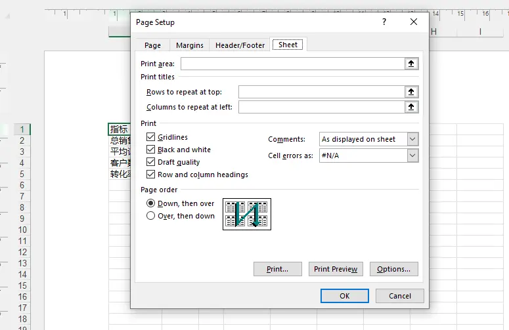Image resolution: width=509 pixels, height=330 pixels.
Task: Click inside the Print area field
Action: click(x=293, y=64)
